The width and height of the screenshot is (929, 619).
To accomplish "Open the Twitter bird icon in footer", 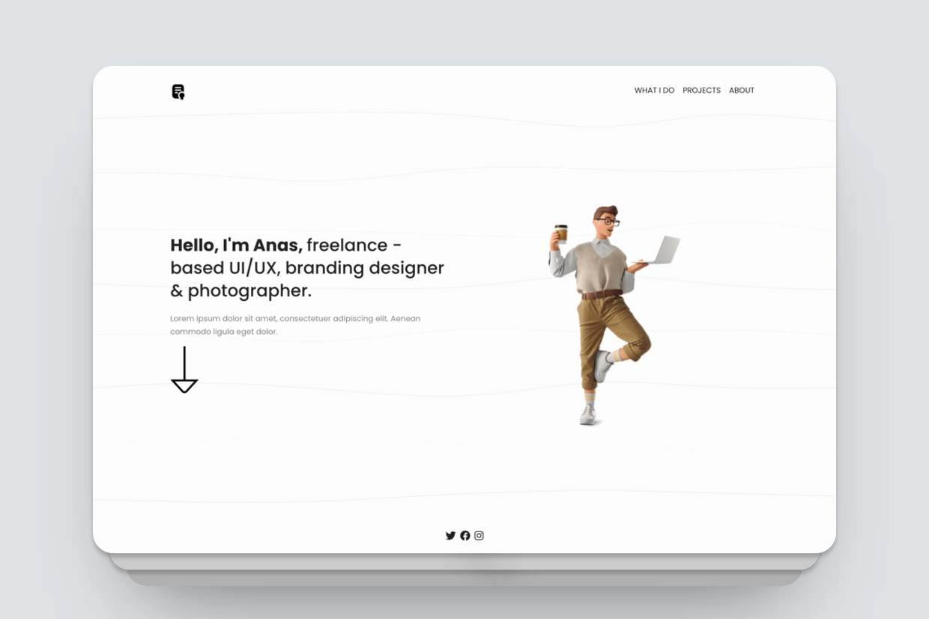I will pos(450,535).
